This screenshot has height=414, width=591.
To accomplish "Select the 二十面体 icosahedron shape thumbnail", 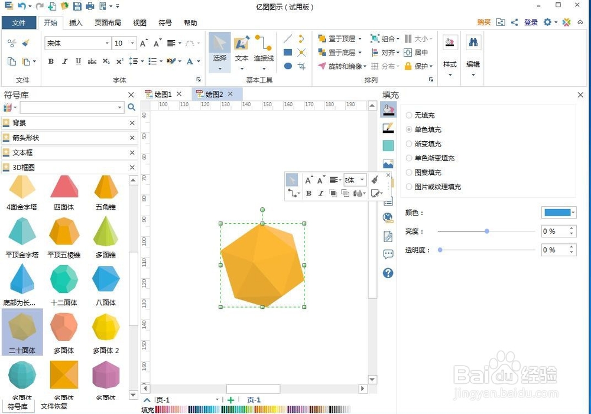I will pos(22,326).
